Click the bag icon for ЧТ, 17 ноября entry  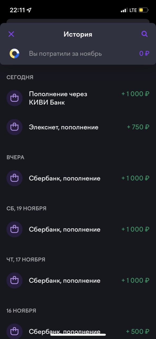pyautogui.click(x=15, y=280)
